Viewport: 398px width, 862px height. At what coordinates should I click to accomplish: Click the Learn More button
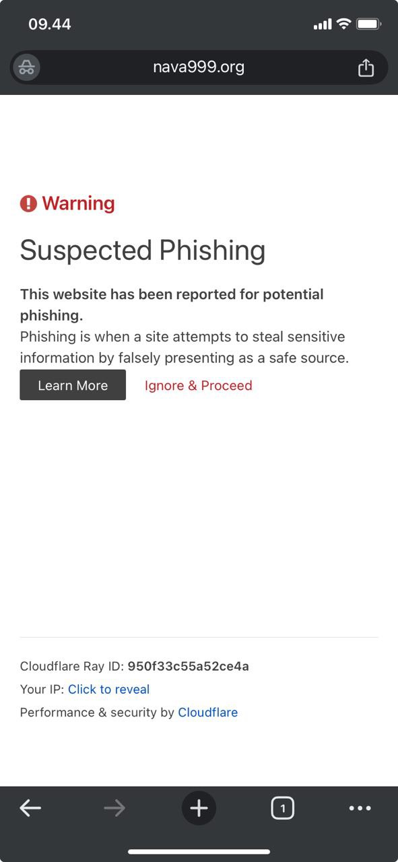pyautogui.click(x=73, y=385)
